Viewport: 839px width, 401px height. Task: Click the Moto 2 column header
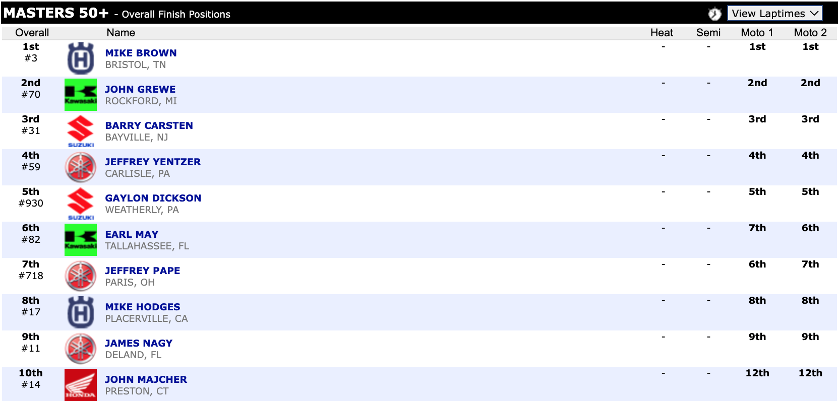[810, 33]
